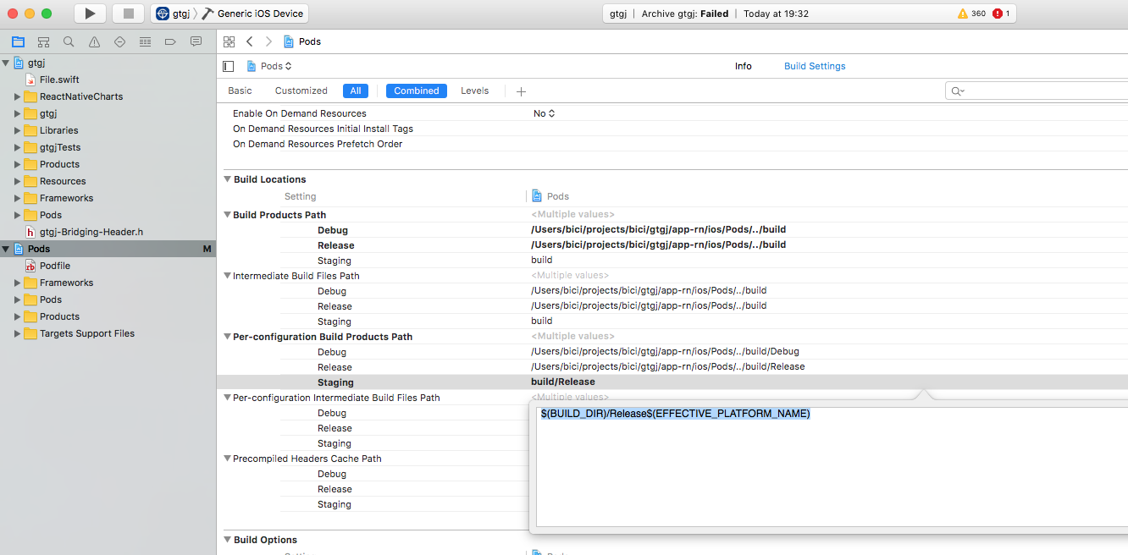Image resolution: width=1128 pixels, height=555 pixels.
Task: Click the errors count indicator
Action: [x=1001, y=14]
